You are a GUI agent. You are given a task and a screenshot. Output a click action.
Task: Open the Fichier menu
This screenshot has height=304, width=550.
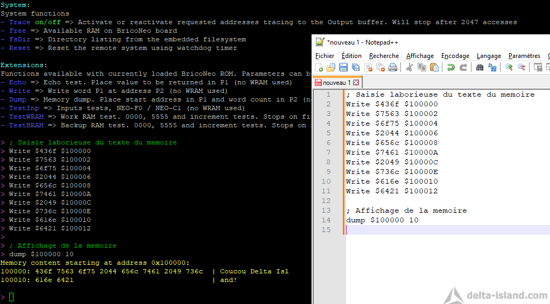[x=325, y=56]
